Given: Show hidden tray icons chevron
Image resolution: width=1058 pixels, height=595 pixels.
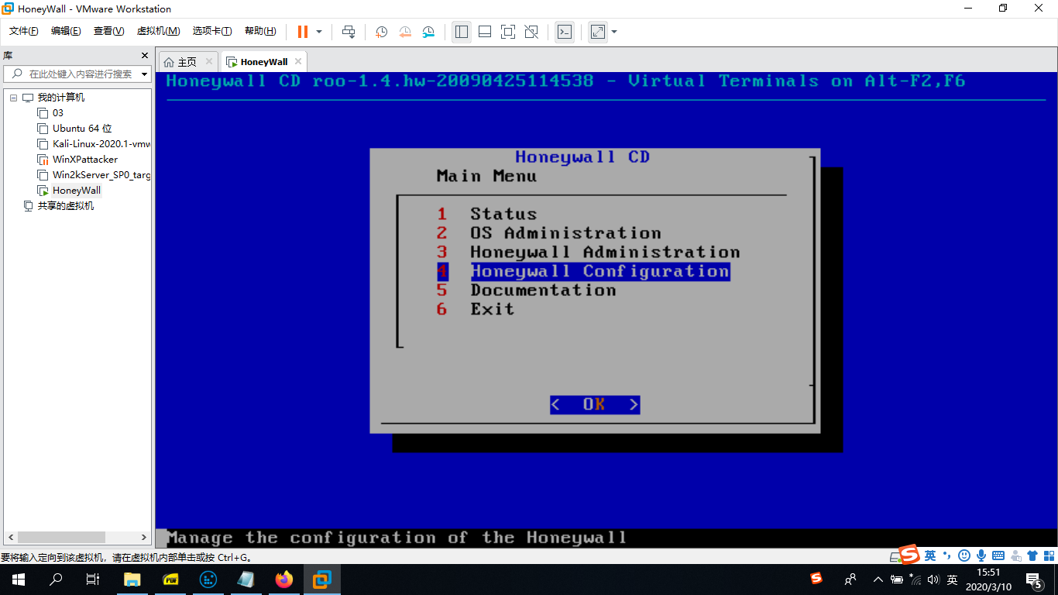Looking at the screenshot, I should pos(878,580).
